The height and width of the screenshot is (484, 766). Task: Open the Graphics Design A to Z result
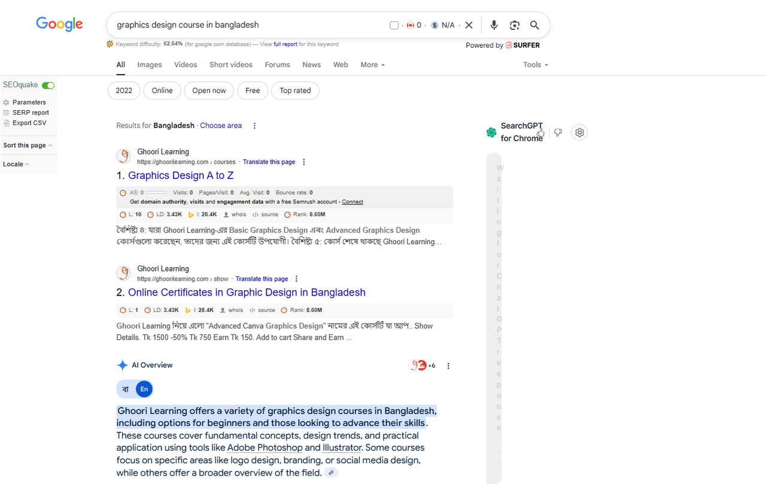pyautogui.click(x=181, y=175)
